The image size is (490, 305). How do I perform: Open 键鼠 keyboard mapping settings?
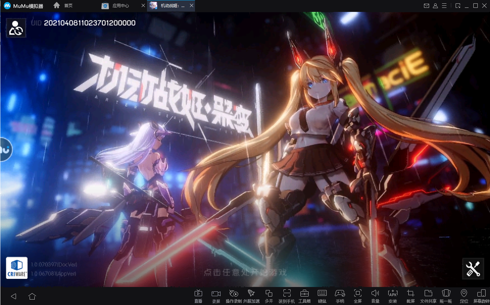[322, 296]
